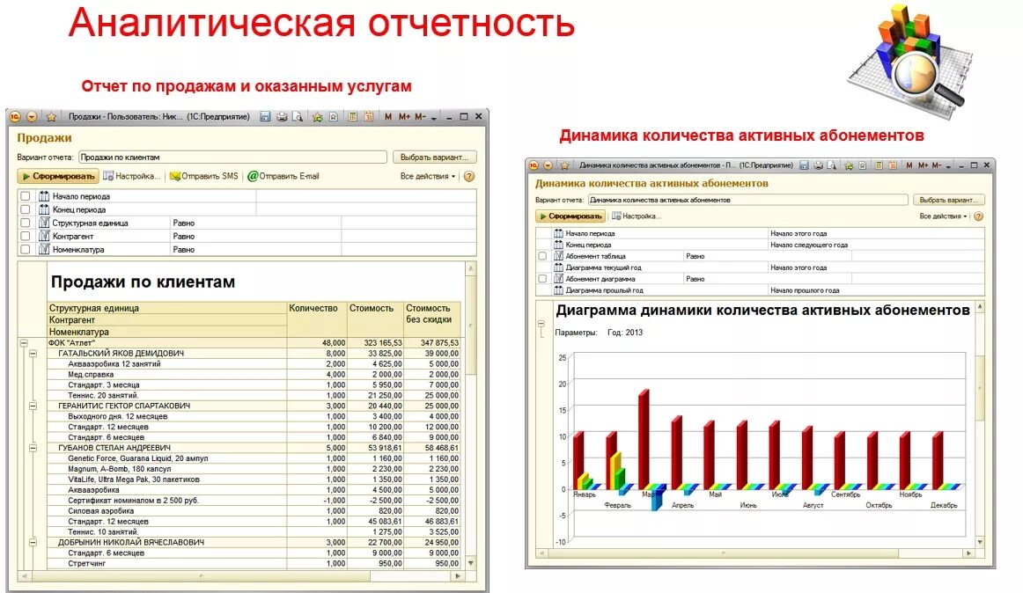Open Настройка... in the Продажи window
Viewport: 1023px width, 593px height.
pos(132,176)
